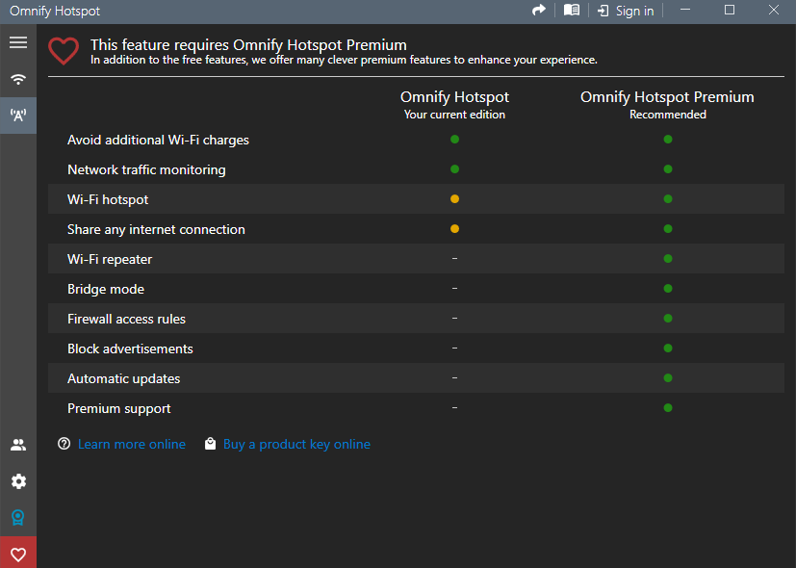Select the red heart premium sidebar icon

pos(18,555)
